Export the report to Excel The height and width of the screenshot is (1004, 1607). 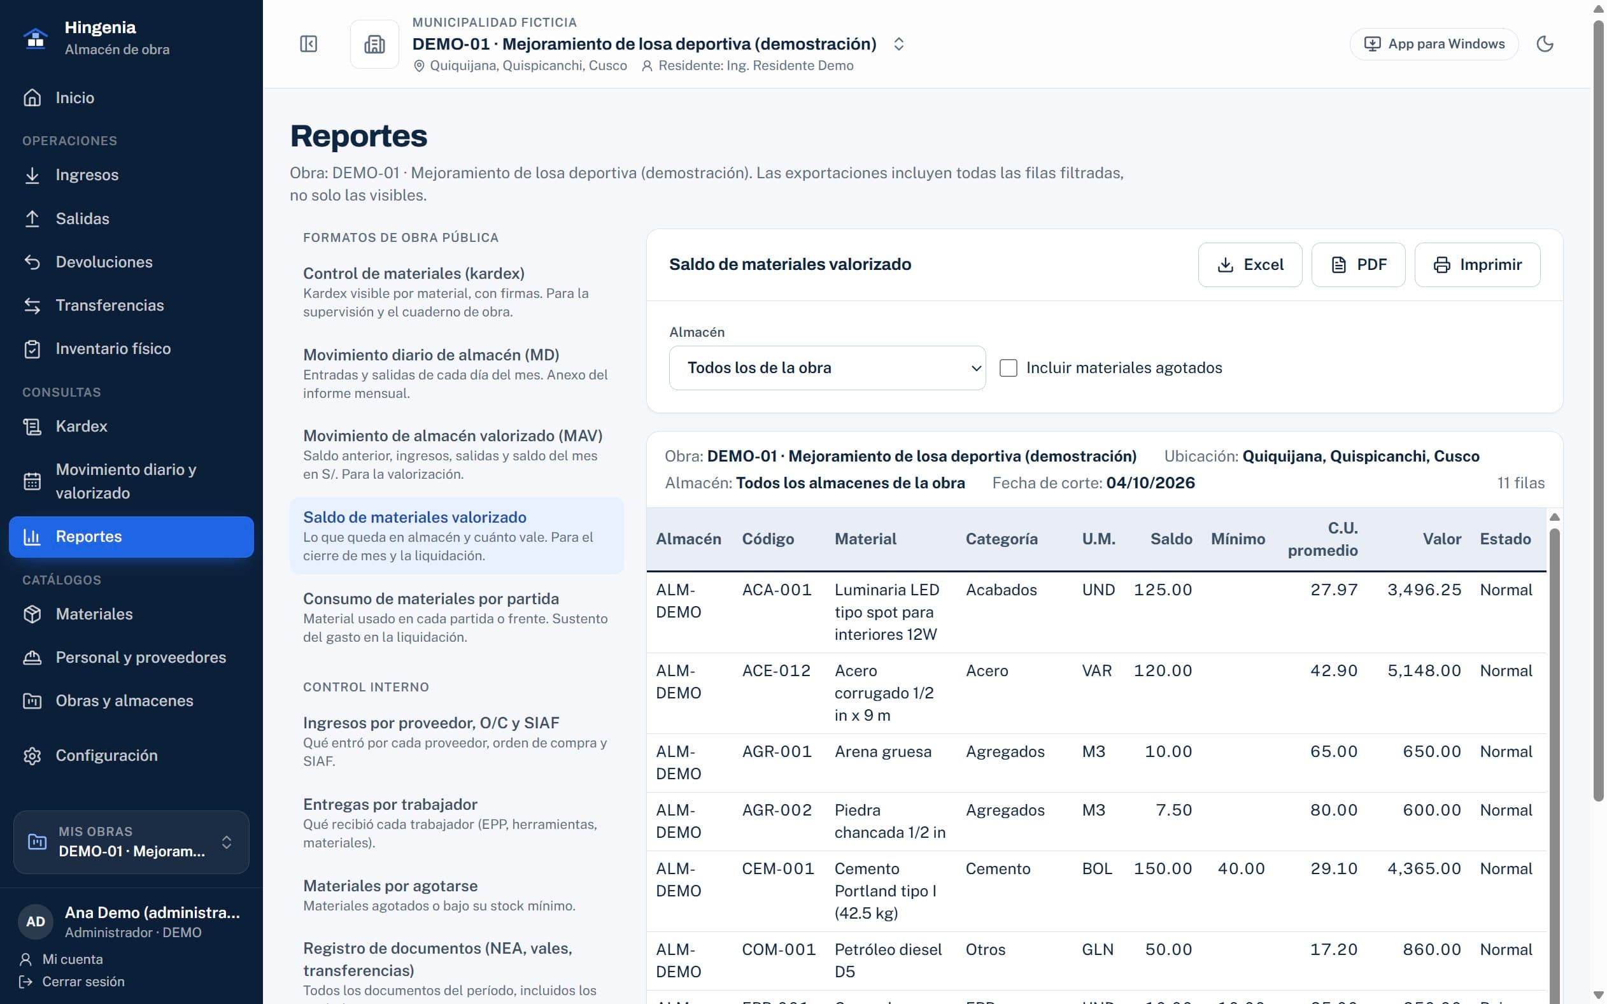pos(1250,265)
